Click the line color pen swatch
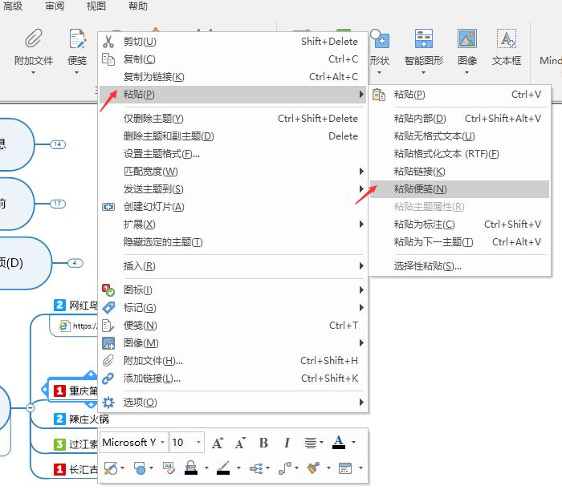 point(223,468)
